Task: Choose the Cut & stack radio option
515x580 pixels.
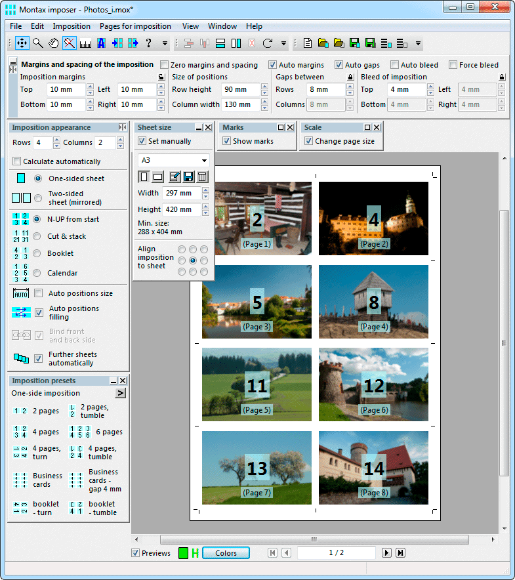Action: click(x=37, y=236)
